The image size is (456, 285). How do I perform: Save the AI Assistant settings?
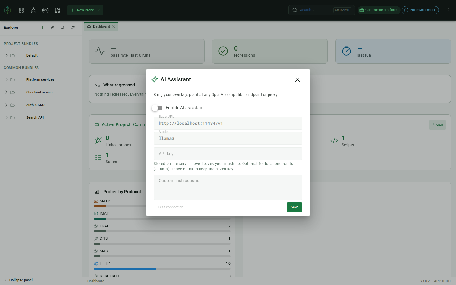pyautogui.click(x=294, y=207)
